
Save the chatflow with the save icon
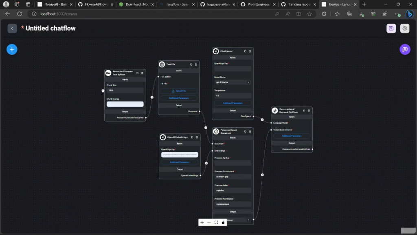pyautogui.click(x=391, y=28)
